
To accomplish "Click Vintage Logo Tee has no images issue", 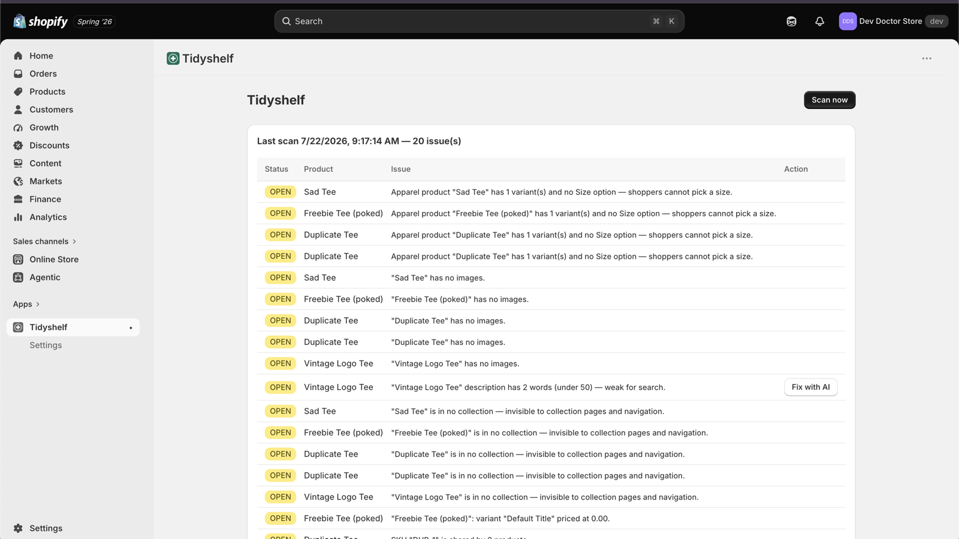I will click(x=456, y=364).
